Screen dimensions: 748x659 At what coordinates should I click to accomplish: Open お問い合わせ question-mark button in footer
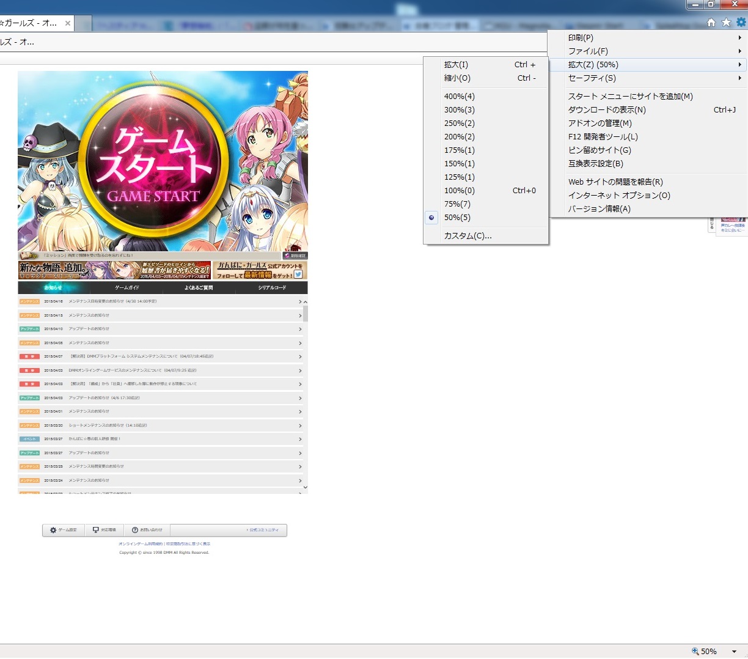pyautogui.click(x=147, y=530)
